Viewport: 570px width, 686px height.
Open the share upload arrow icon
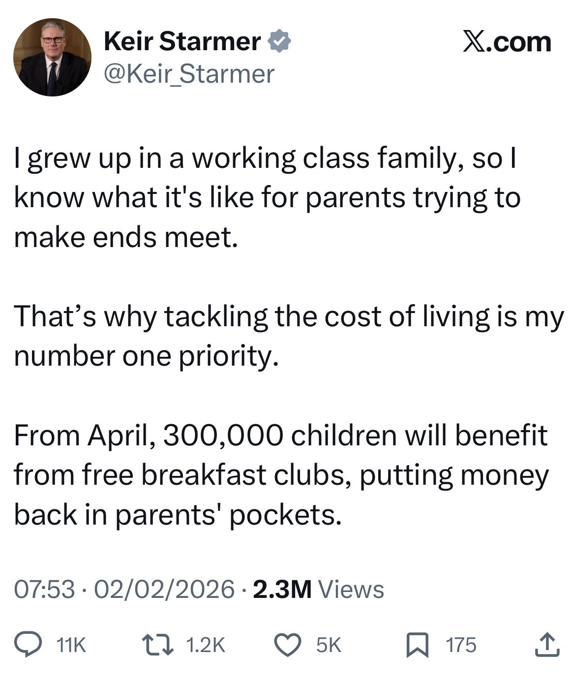(546, 645)
